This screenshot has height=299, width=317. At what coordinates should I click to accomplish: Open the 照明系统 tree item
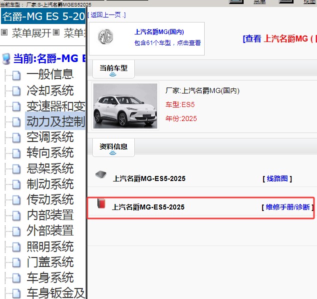pos(50,246)
